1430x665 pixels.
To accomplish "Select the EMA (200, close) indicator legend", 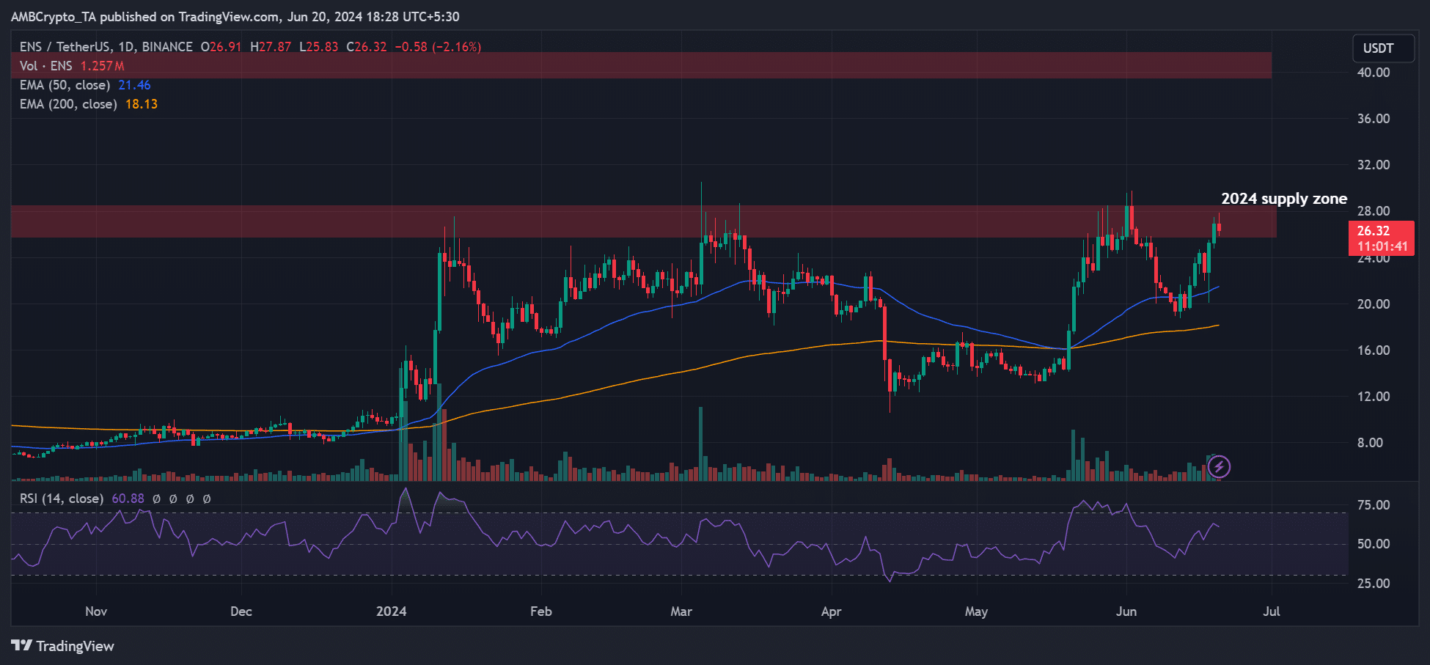I will tap(68, 104).
